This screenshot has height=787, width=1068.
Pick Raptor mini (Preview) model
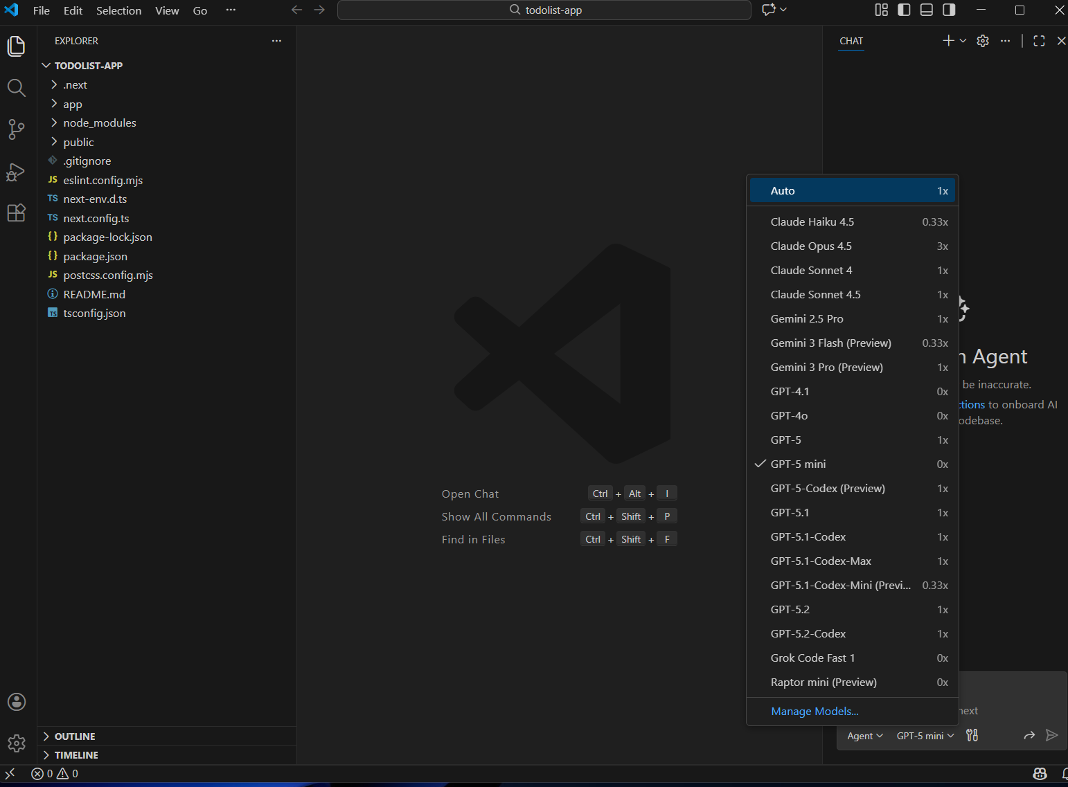coord(852,682)
